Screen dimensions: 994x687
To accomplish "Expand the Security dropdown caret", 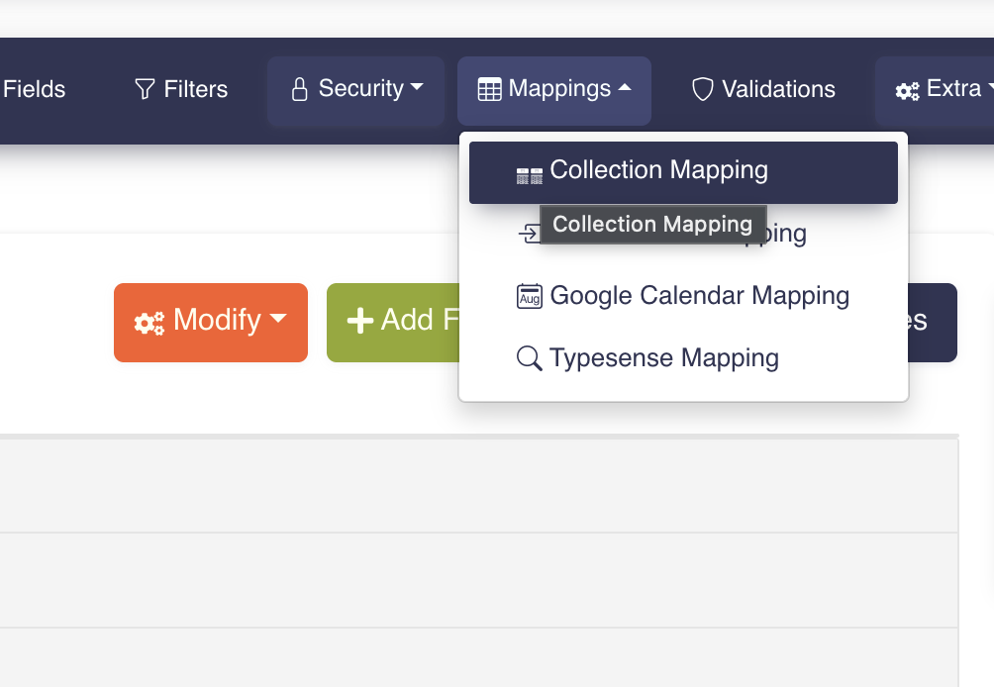I will 417,88.
